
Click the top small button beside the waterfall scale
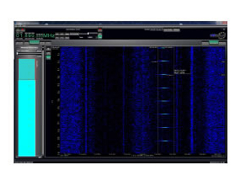click(x=48, y=49)
